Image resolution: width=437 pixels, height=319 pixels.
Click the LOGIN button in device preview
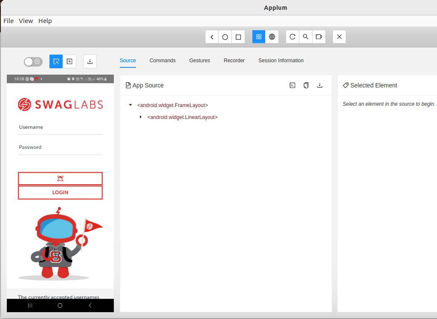pos(60,192)
